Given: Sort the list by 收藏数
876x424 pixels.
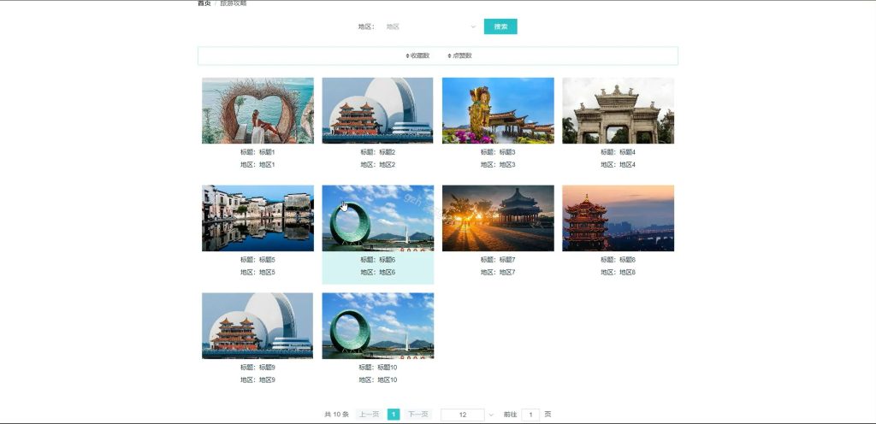Looking at the screenshot, I should point(417,56).
